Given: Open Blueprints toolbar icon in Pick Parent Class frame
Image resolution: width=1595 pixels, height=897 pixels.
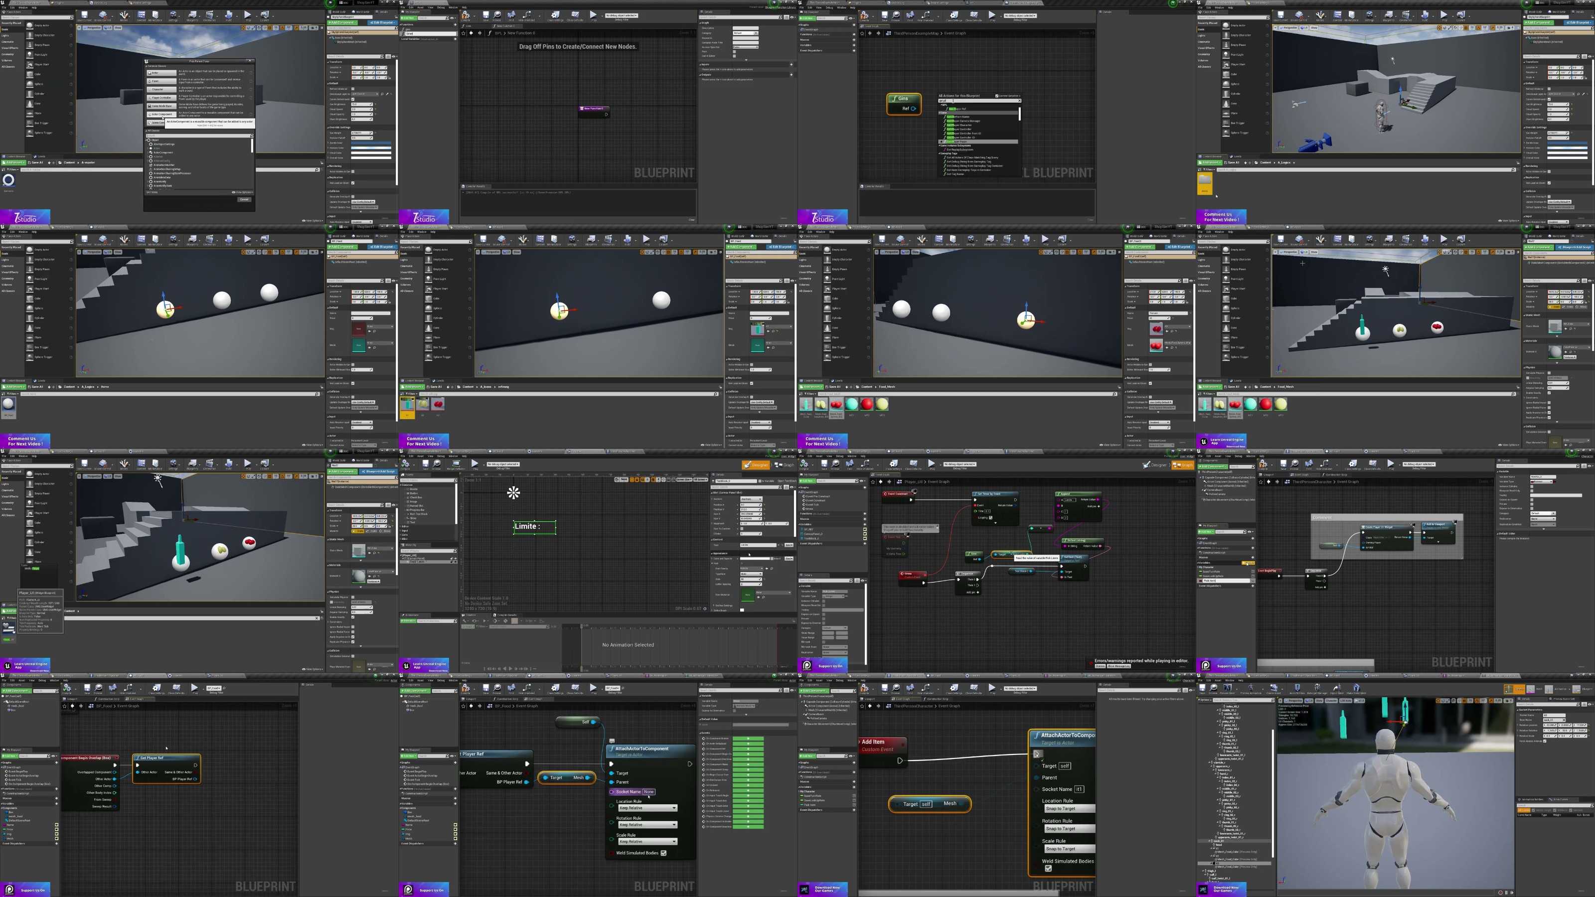Looking at the screenshot, I should coord(192,15).
